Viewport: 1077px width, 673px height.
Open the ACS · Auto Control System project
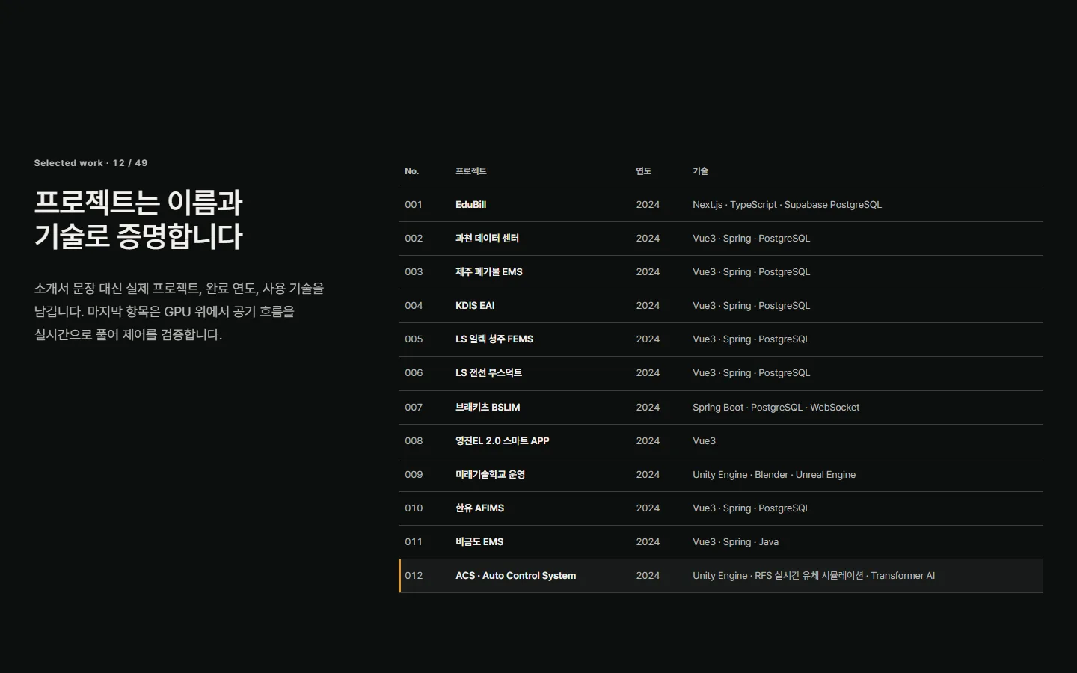point(515,576)
